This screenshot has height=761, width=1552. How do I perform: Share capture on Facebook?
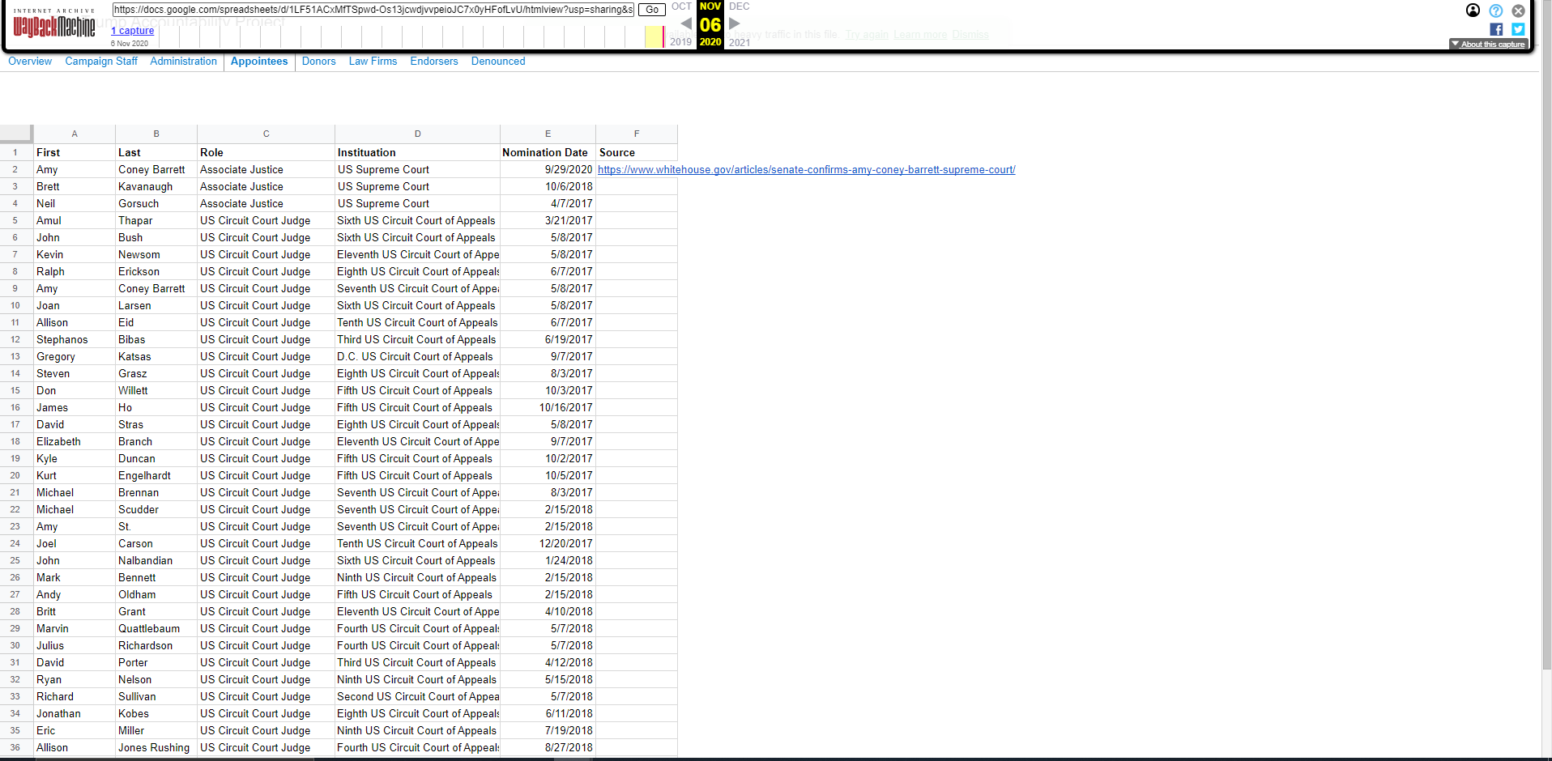(x=1495, y=29)
